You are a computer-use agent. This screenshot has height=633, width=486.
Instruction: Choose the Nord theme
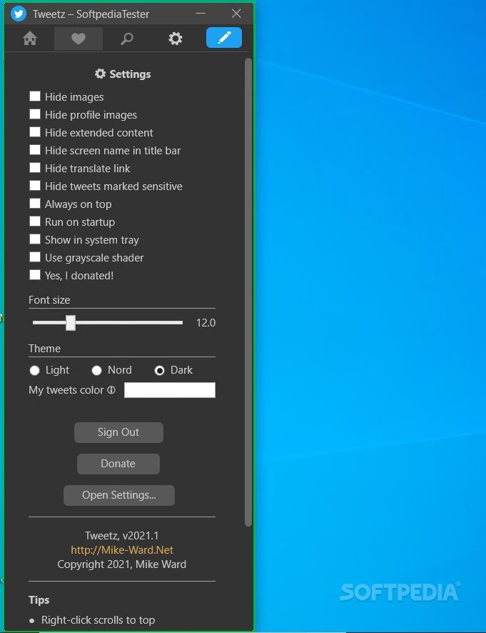97,370
